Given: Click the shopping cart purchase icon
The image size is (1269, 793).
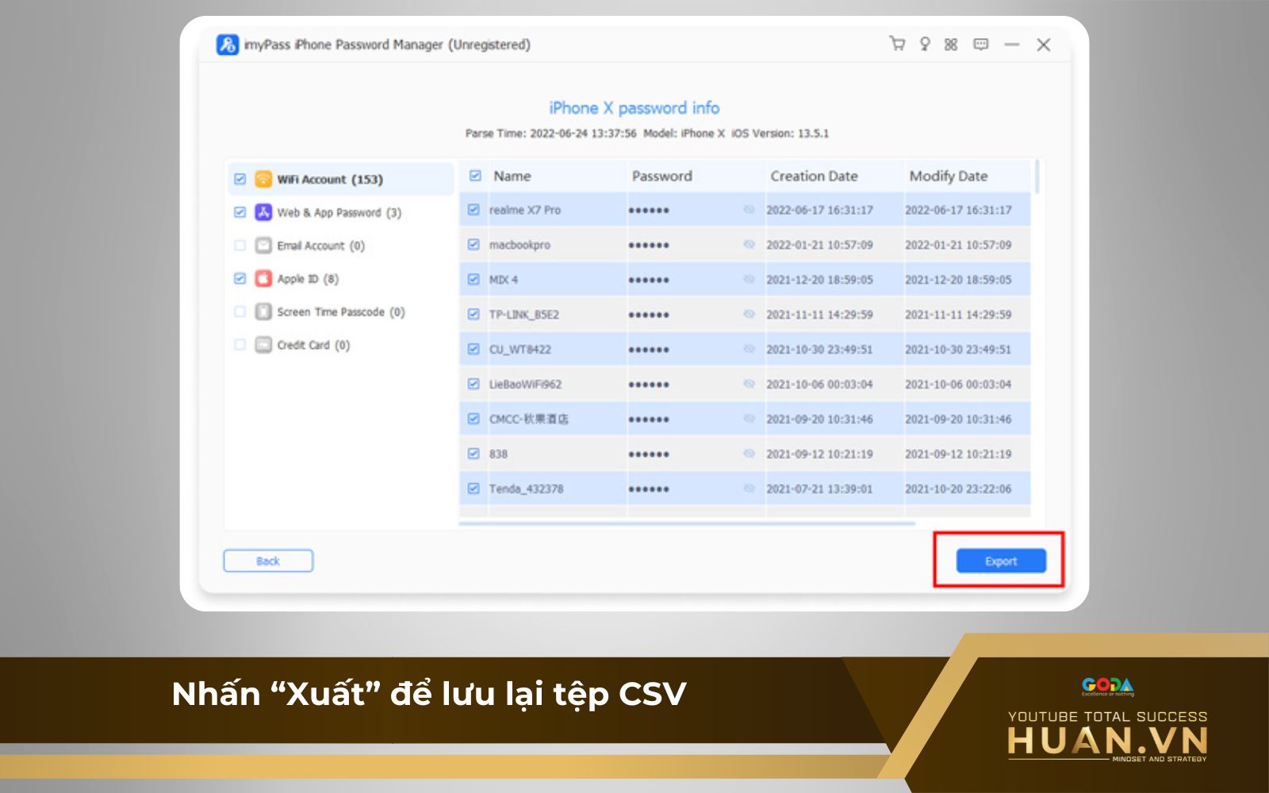Looking at the screenshot, I should 897,44.
